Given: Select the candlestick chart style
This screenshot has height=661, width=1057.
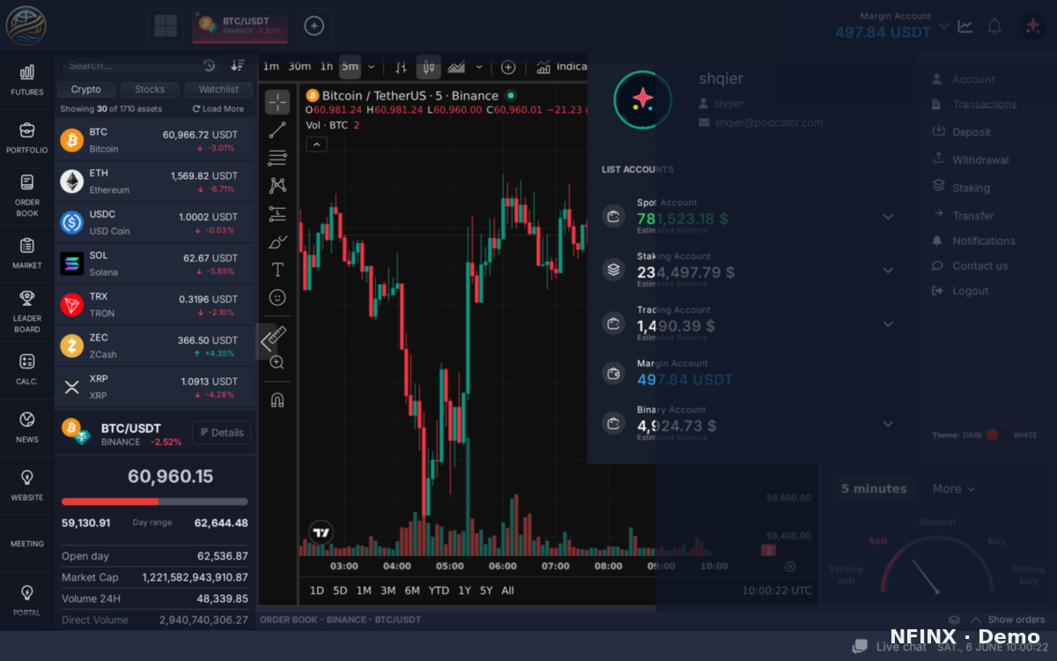Looking at the screenshot, I should 429,67.
